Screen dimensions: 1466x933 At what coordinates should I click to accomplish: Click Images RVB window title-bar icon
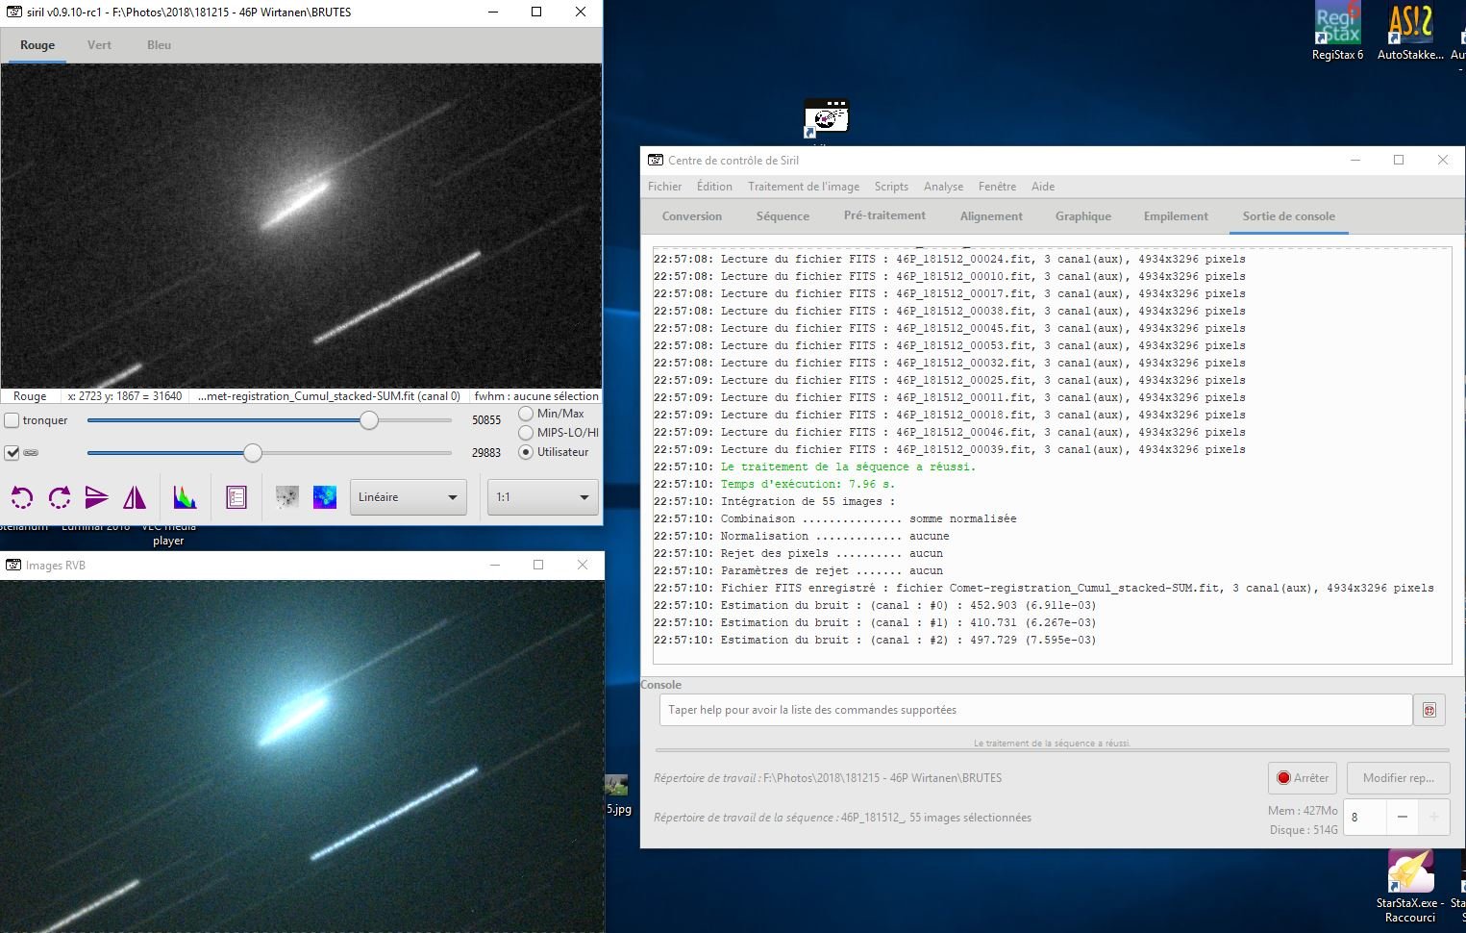(13, 565)
